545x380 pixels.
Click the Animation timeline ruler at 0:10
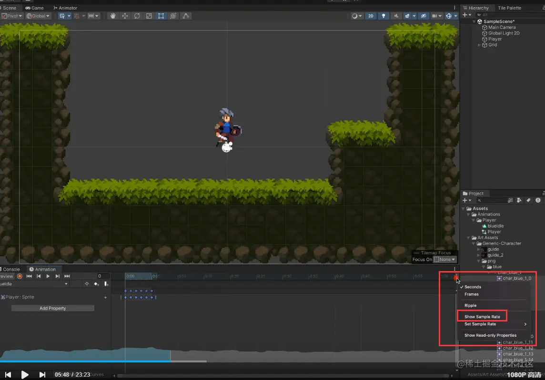pyautogui.click(x=182, y=276)
